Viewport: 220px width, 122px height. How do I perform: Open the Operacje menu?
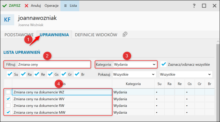51,5
